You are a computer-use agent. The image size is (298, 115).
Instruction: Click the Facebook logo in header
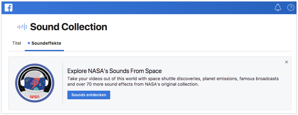[9, 8]
